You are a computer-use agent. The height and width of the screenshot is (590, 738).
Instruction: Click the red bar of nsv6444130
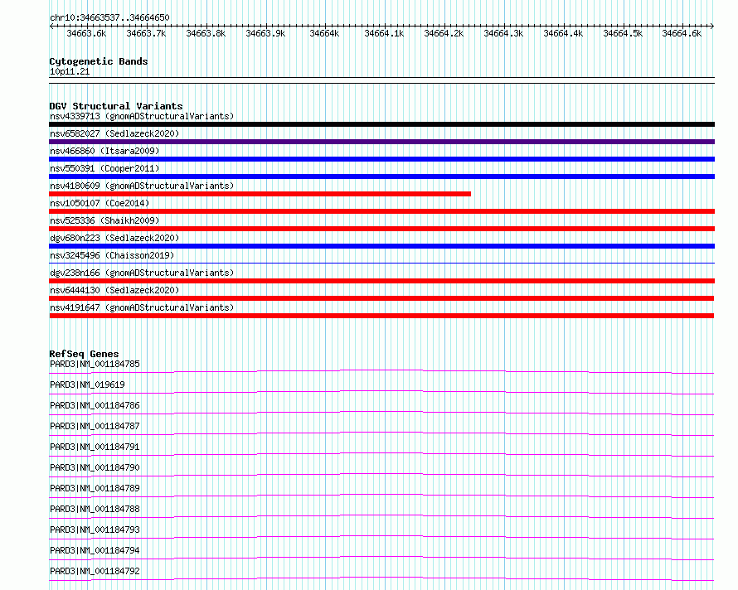coord(381,298)
